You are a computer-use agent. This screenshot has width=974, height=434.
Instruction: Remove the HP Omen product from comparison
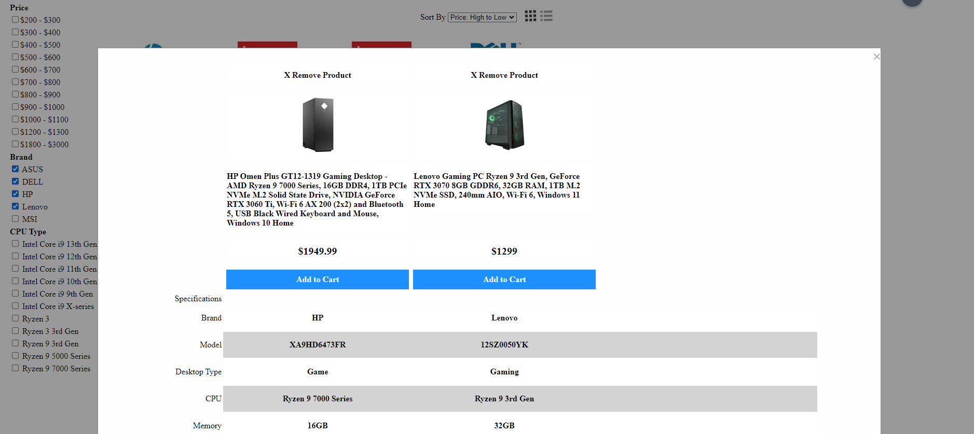point(317,75)
